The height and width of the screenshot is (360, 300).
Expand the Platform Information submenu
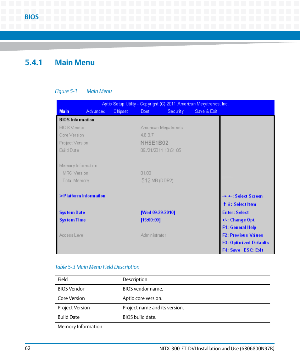pyautogui.click(x=82, y=196)
